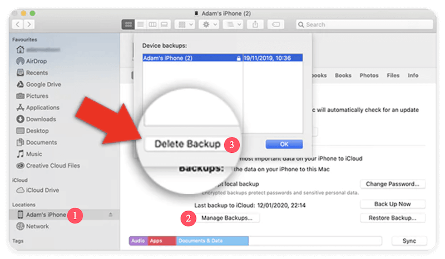Switch Finder to icon view

click(128, 24)
